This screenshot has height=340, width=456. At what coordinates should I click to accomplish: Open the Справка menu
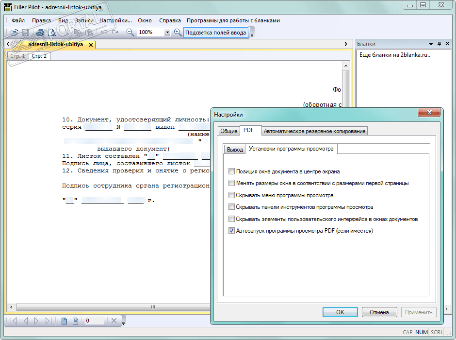click(x=170, y=20)
